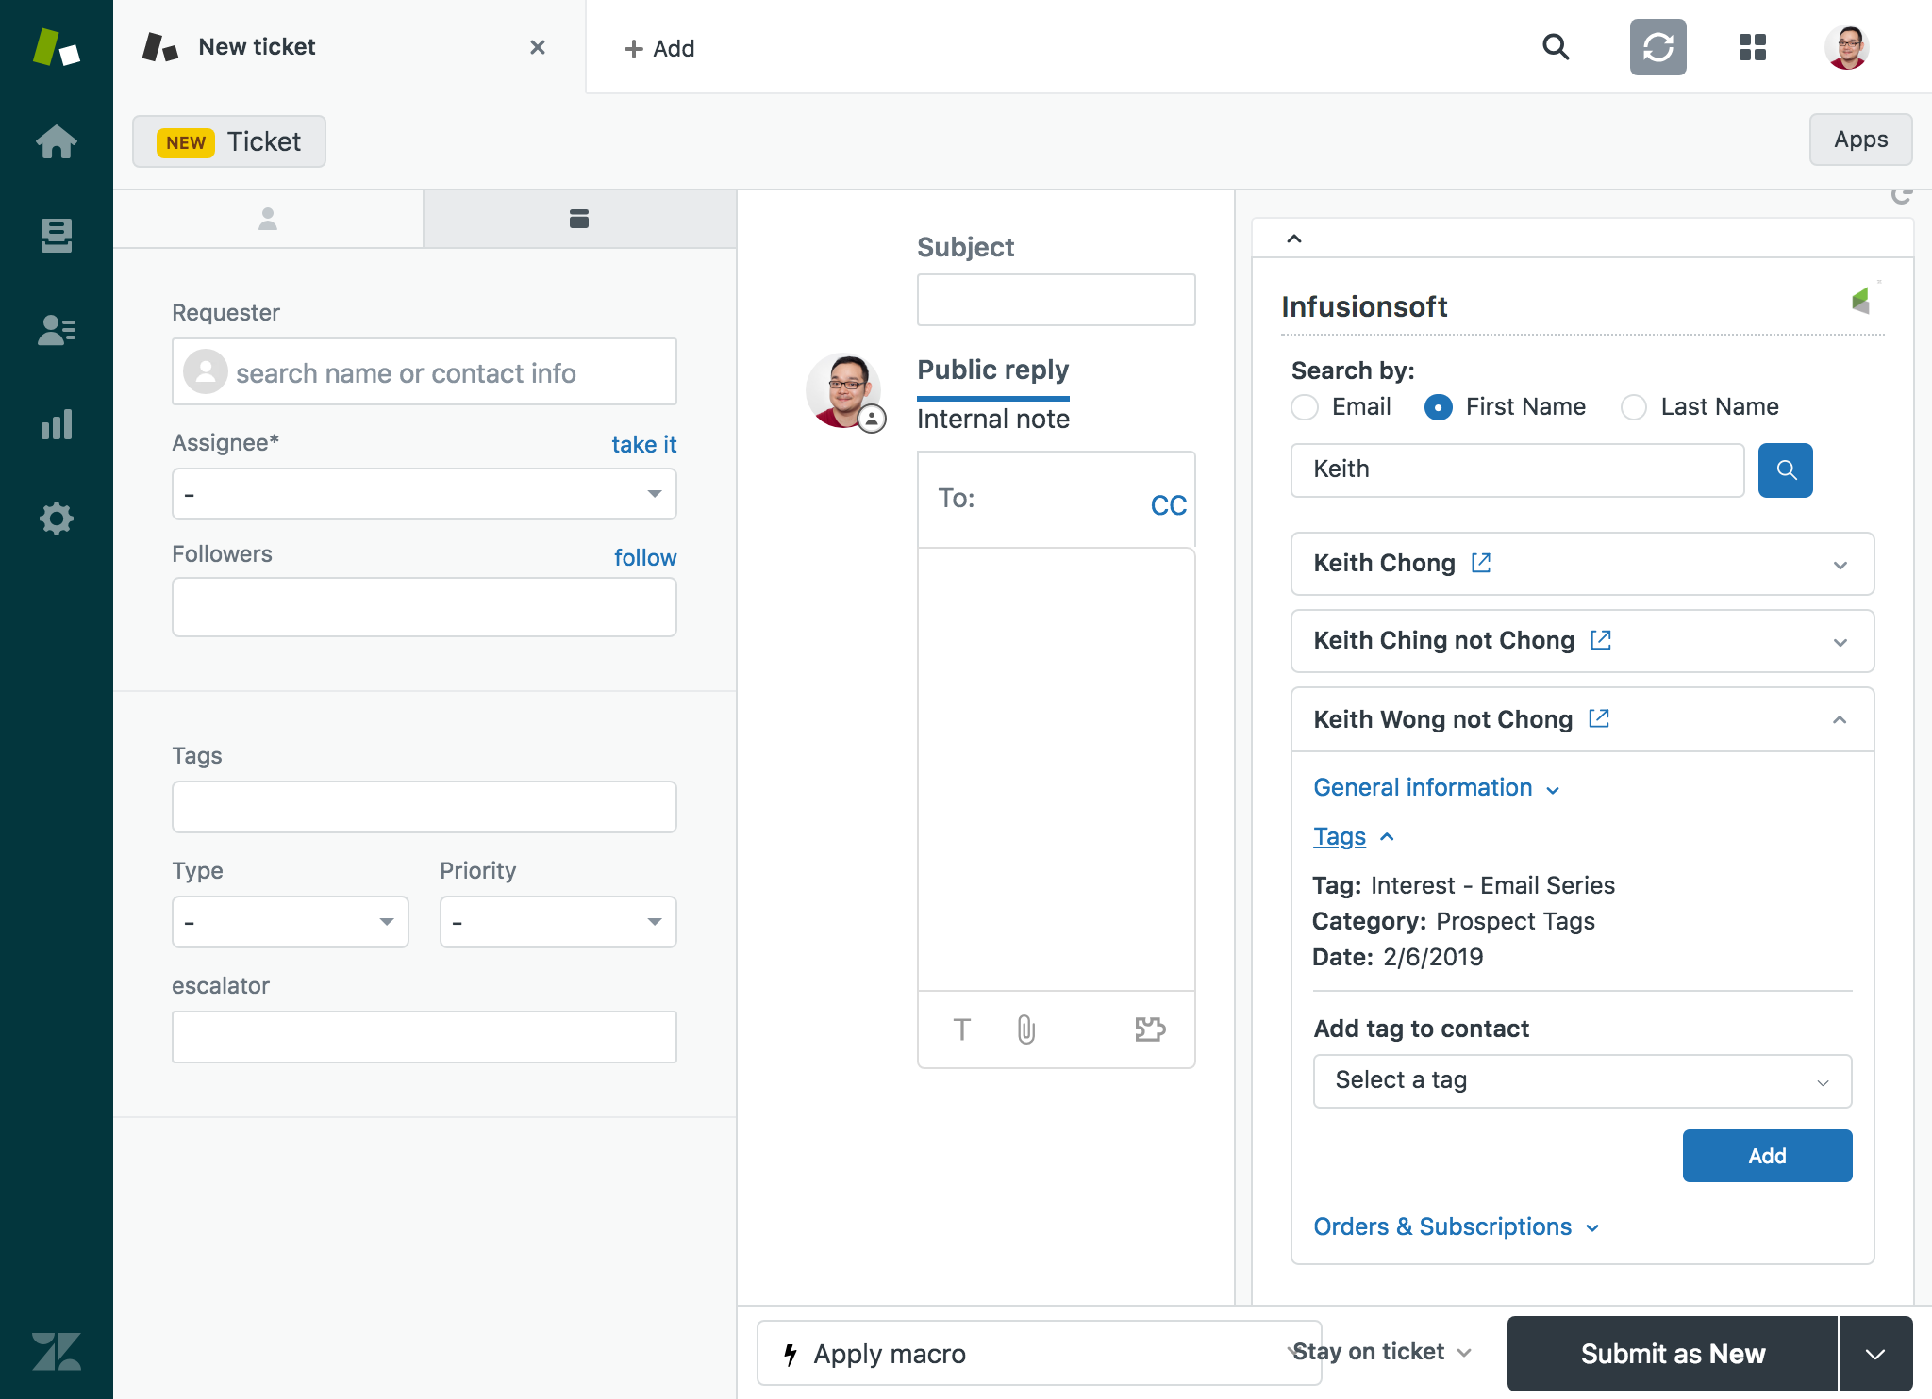Viewport: 1932px width, 1399px height.
Task: Open the Assignee dropdown
Action: click(x=424, y=494)
